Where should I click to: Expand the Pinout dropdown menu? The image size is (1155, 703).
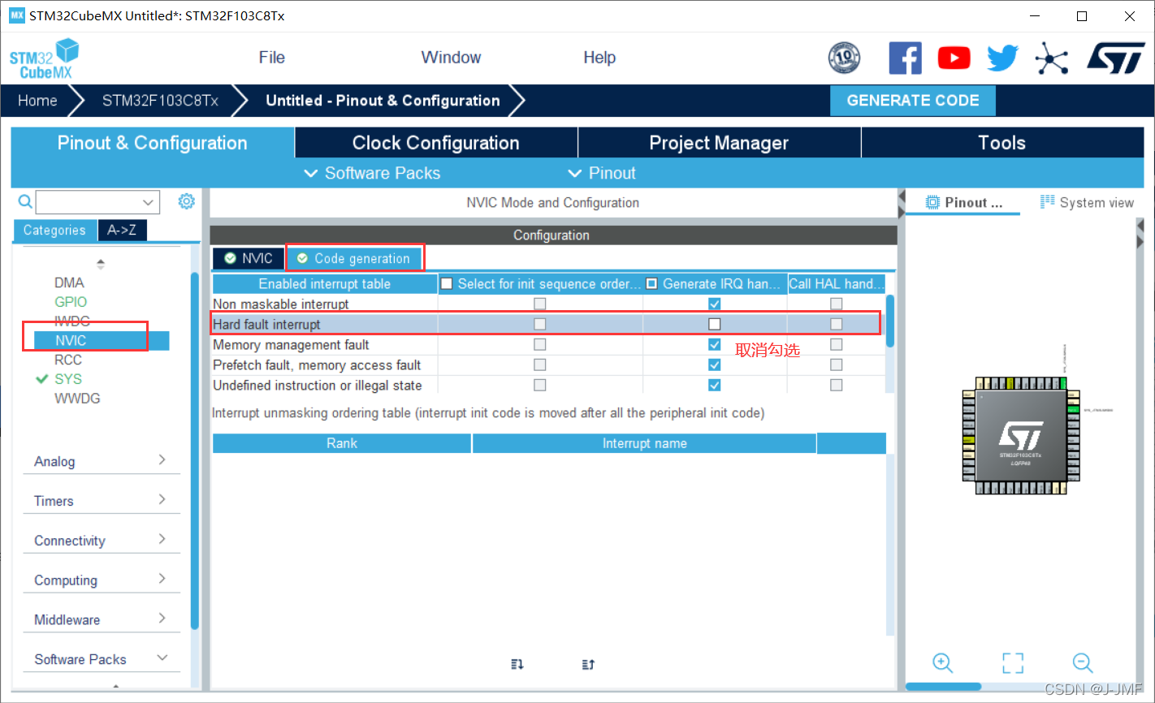click(x=602, y=173)
